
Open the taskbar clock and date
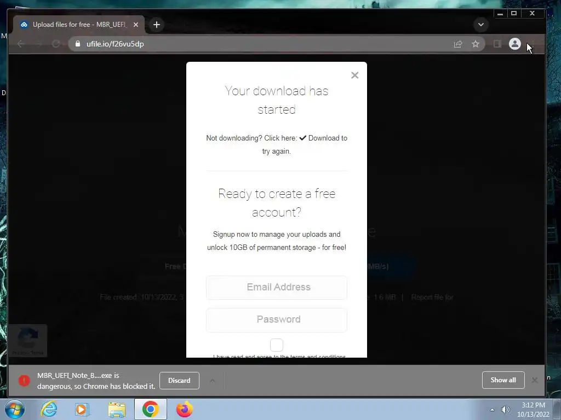pyautogui.click(x=533, y=410)
